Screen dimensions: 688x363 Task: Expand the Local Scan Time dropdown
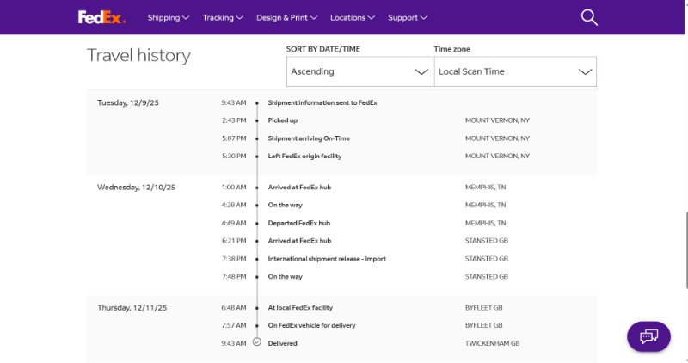click(515, 71)
